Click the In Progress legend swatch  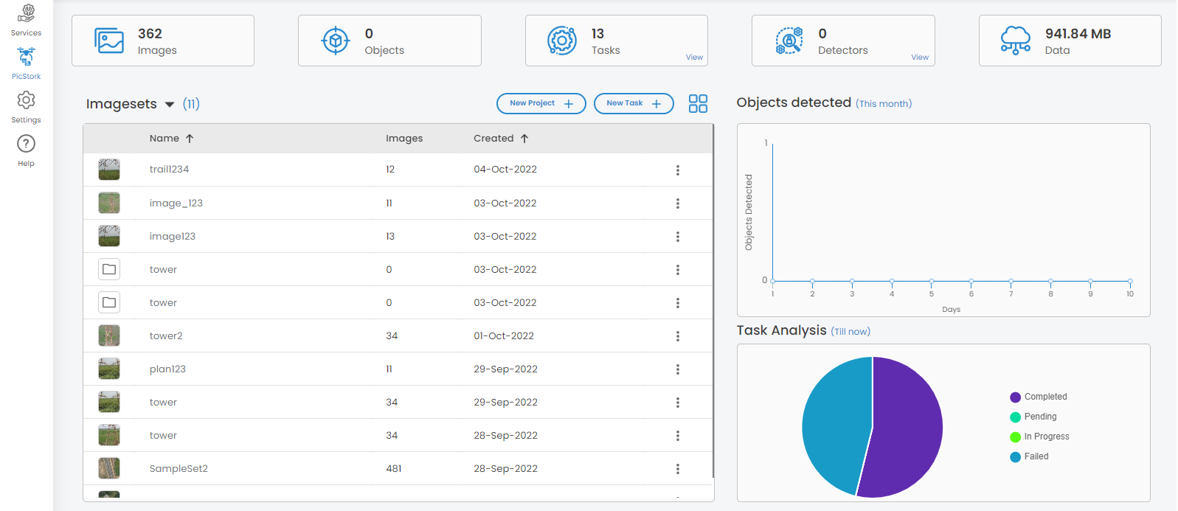click(1016, 437)
